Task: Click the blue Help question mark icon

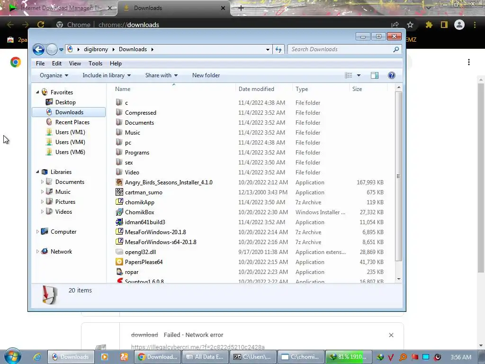Action: pyautogui.click(x=392, y=75)
